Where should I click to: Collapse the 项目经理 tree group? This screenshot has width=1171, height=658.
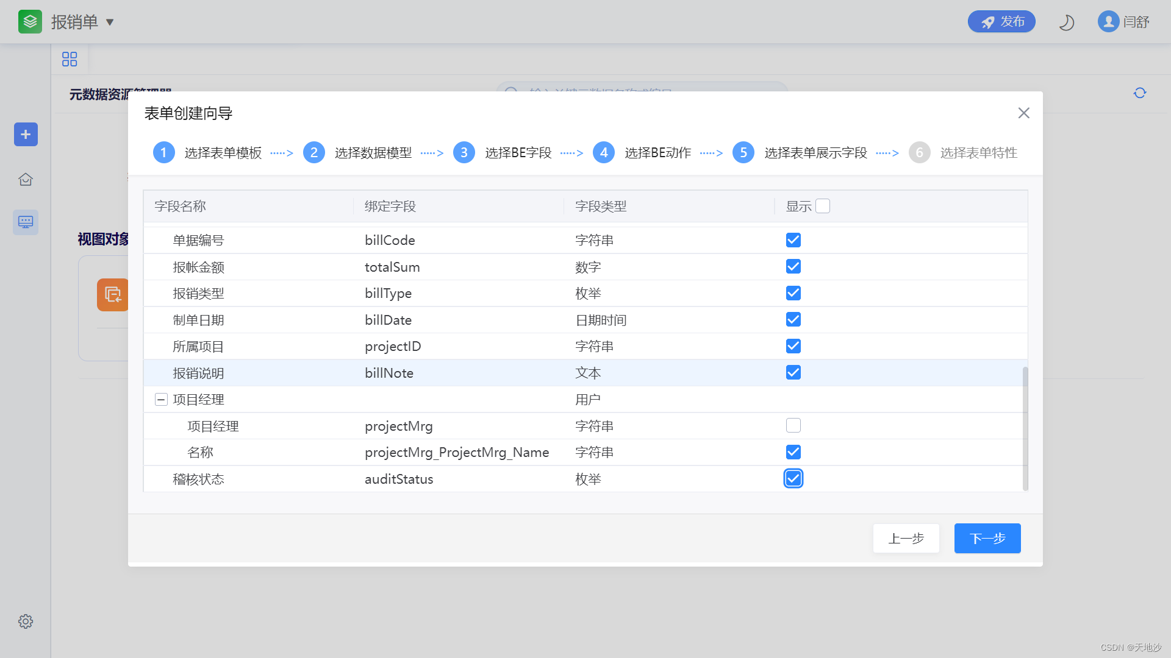[x=161, y=400]
